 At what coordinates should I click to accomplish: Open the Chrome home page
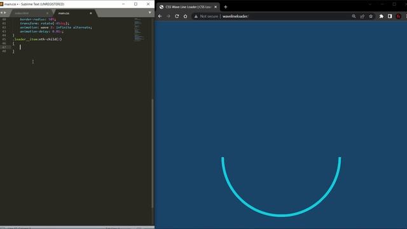click(185, 16)
